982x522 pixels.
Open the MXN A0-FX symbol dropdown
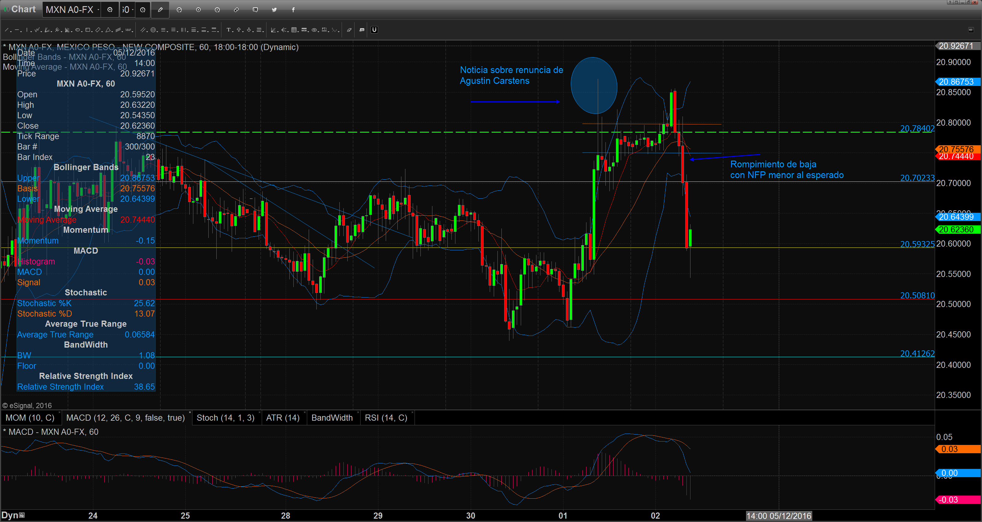(x=98, y=10)
